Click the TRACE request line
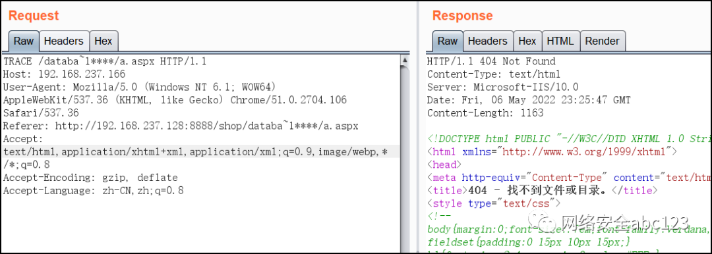The height and width of the screenshot is (254, 712). coord(105,61)
